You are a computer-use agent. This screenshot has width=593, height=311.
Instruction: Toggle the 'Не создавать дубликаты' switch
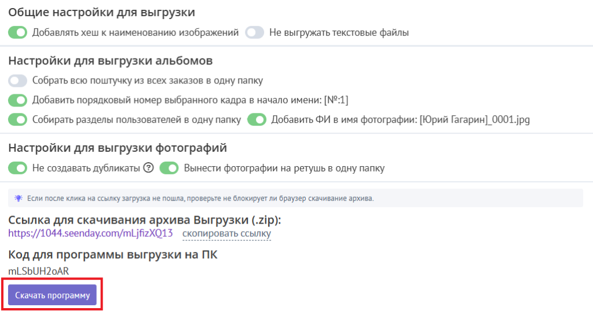coord(18,169)
